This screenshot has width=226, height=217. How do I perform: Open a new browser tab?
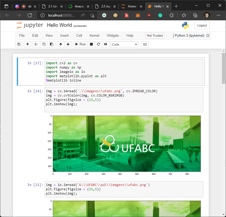pos(176,6)
